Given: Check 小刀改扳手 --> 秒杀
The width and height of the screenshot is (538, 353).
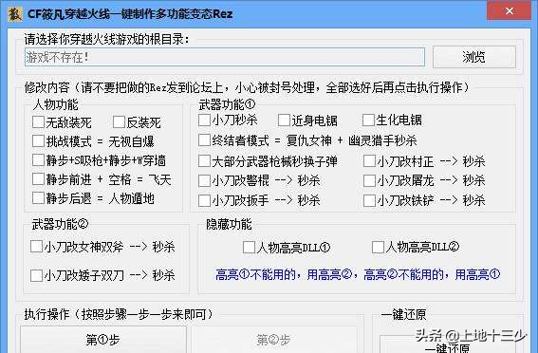Looking at the screenshot, I should click(x=205, y=200).
